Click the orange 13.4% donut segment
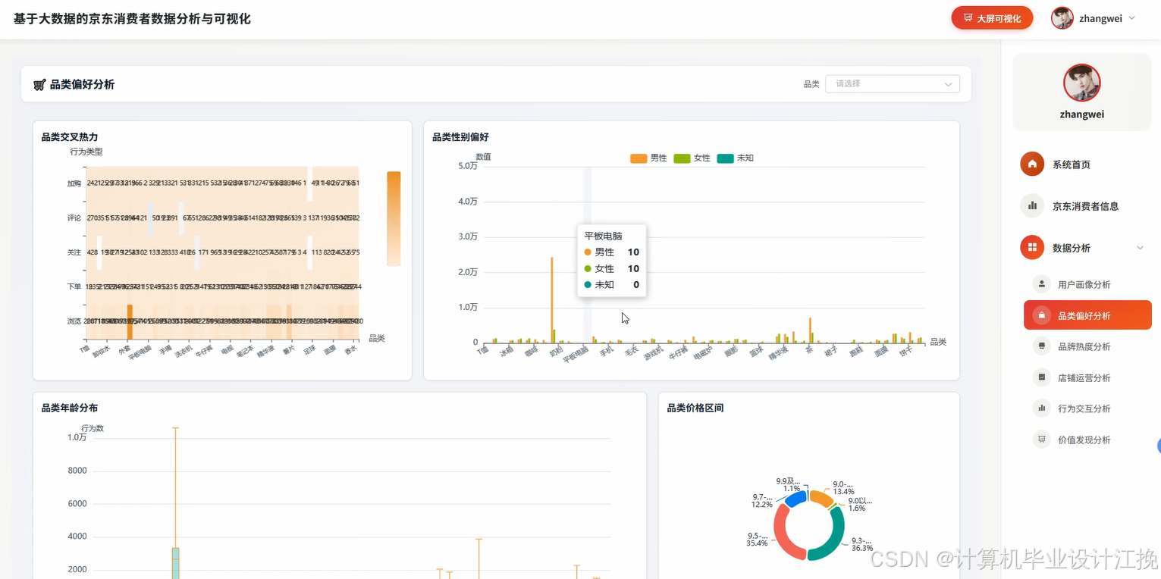1161x579 pixels. click(x=821, y=498)
